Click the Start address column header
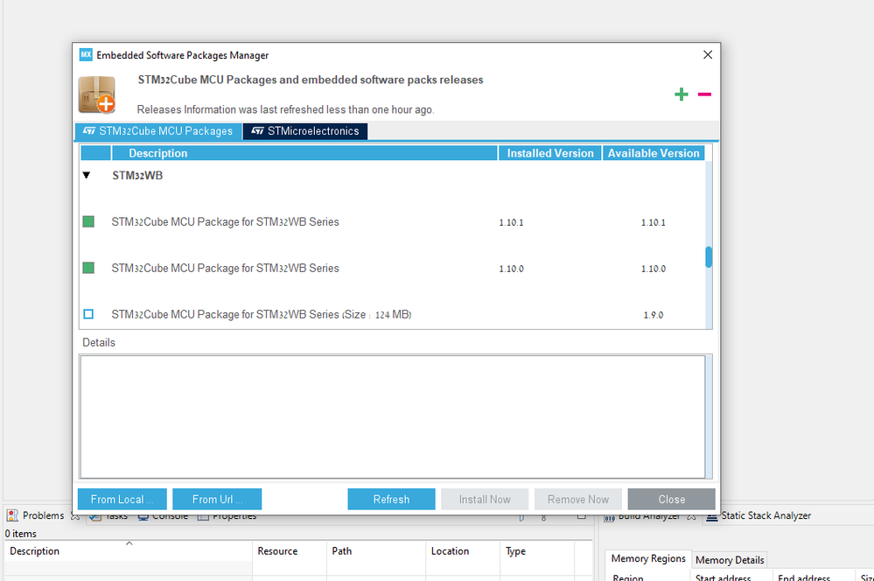Viewport: 874px width, 581px height. point(731,577)
